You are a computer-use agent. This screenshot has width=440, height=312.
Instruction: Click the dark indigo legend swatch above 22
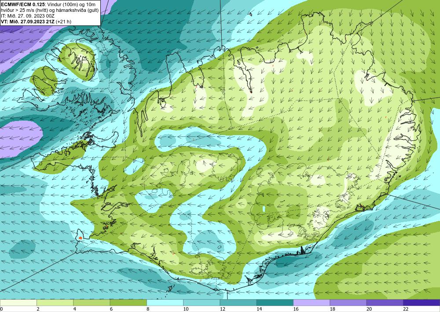(422, 302)
